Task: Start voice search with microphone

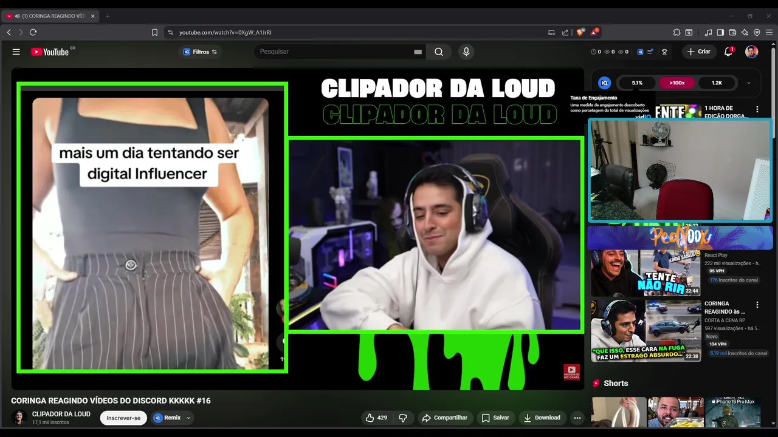Action: tap(466, 52)
